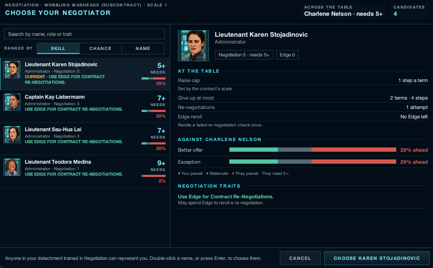Select Lieutenant Karen Stojadinovic name row
Viewport: 433px width, 268px height.
(x=85, y=74)
